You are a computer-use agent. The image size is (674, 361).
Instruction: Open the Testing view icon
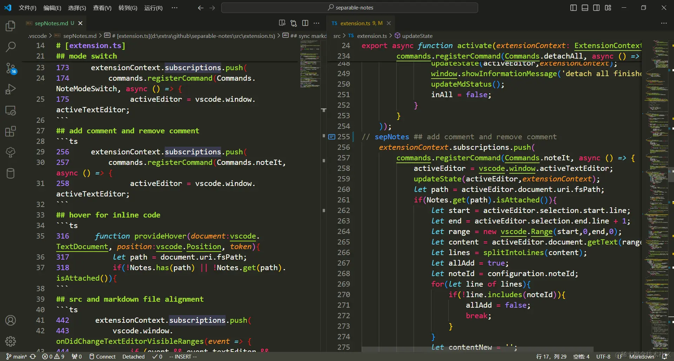point(11,152)
